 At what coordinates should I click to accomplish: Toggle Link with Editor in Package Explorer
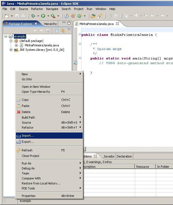63,31
